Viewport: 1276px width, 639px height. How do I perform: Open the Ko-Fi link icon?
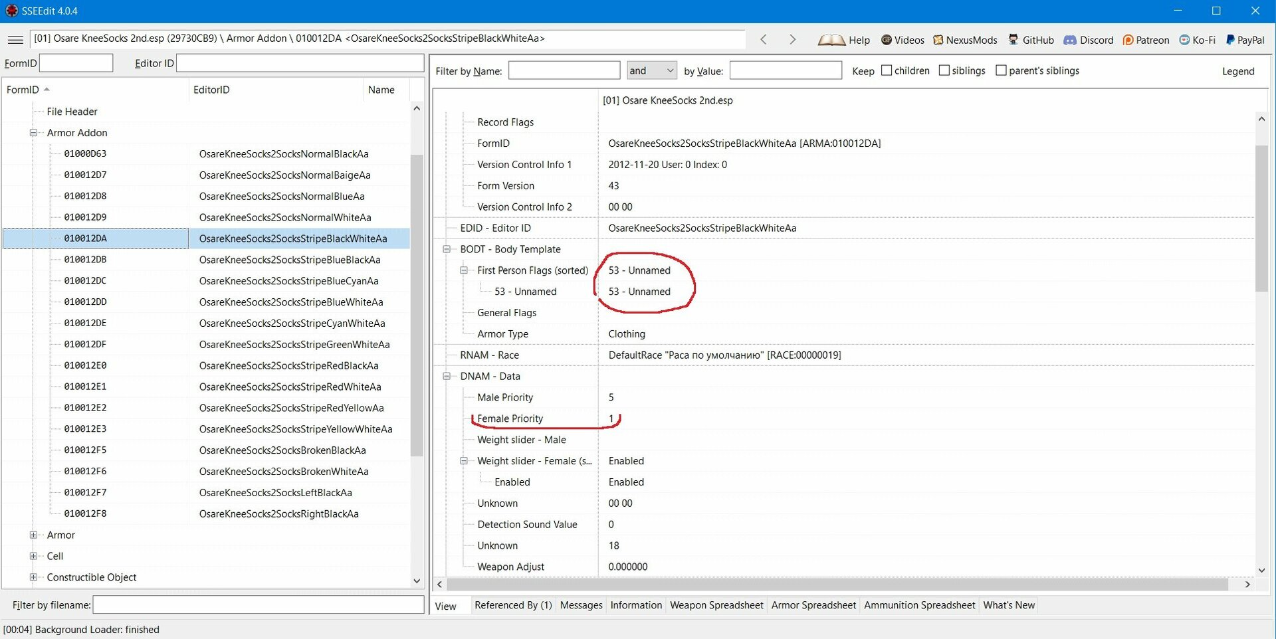click(1184, 40)
